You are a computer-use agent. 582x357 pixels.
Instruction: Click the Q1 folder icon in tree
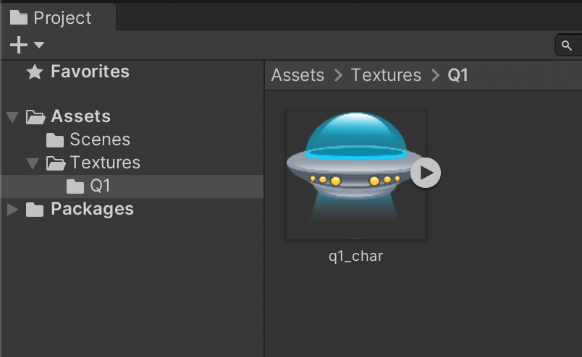pyautogui.click(x=75, y=186)
